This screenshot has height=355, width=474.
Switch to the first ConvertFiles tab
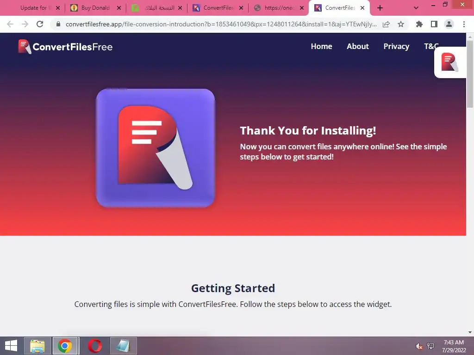click(x=218, y=8)
